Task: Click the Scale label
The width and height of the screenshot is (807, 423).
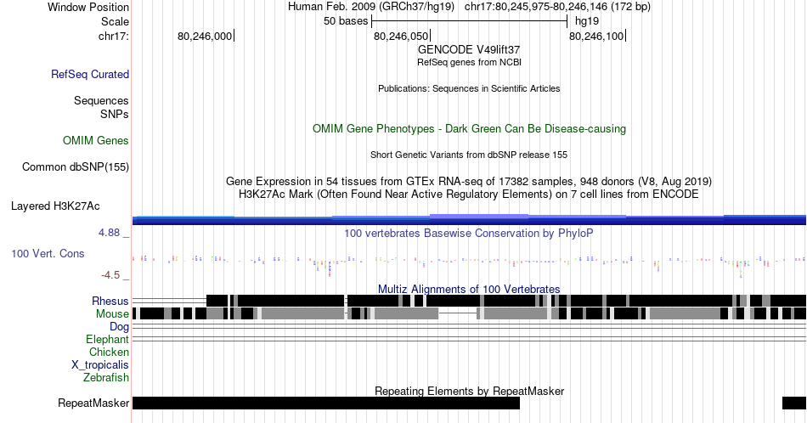Action: (x=115, y=21)
